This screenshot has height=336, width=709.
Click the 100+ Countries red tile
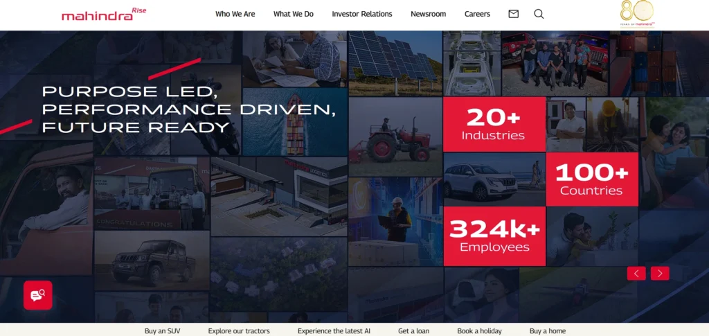(x=592, y=179)
